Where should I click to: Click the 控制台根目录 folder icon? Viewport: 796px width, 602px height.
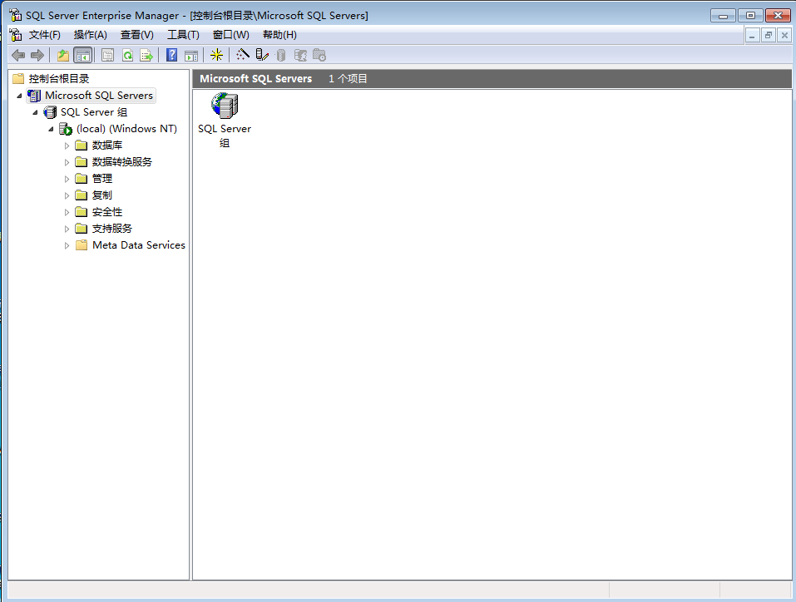coord(18,79)
